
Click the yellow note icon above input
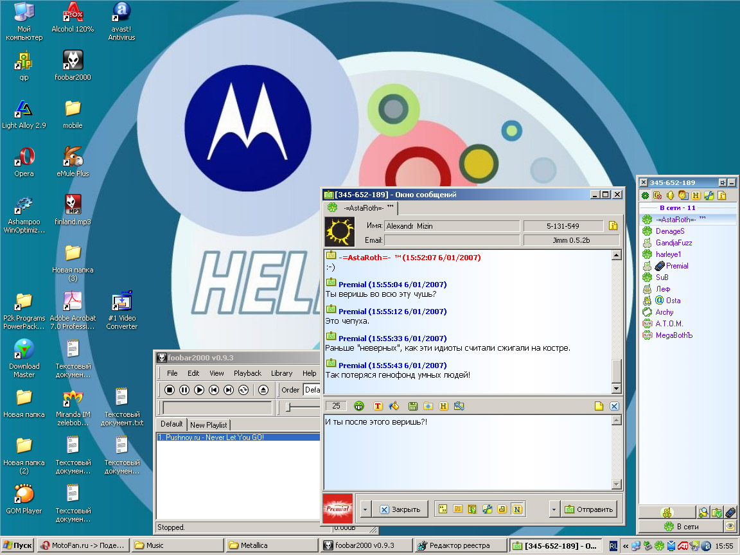point(599,406)
